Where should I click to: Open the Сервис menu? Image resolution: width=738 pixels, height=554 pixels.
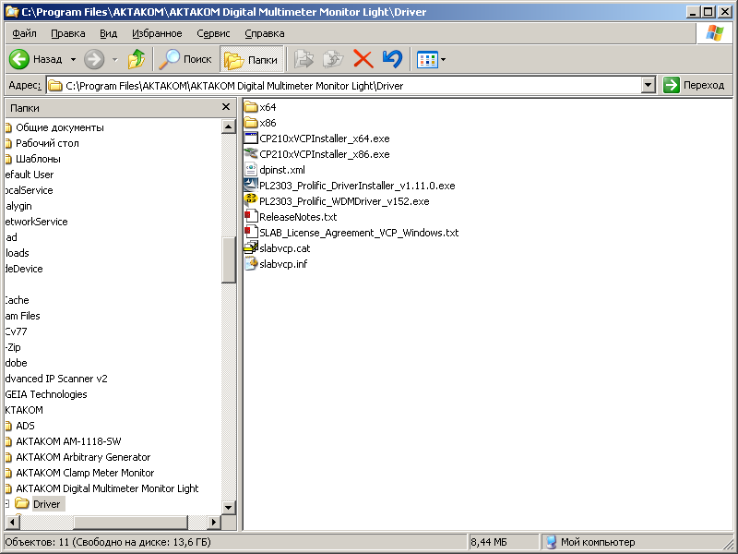213,33
